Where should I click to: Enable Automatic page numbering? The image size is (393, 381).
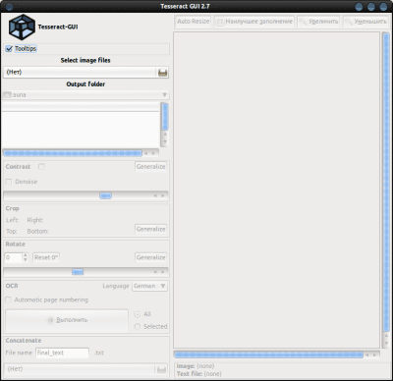tap(9, 299)
